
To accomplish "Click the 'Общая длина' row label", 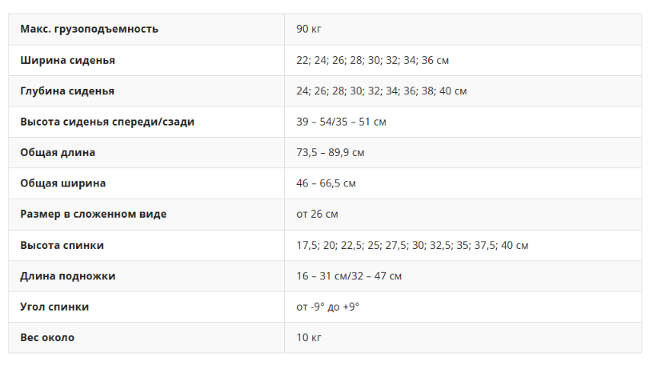I will click(58, 152).
